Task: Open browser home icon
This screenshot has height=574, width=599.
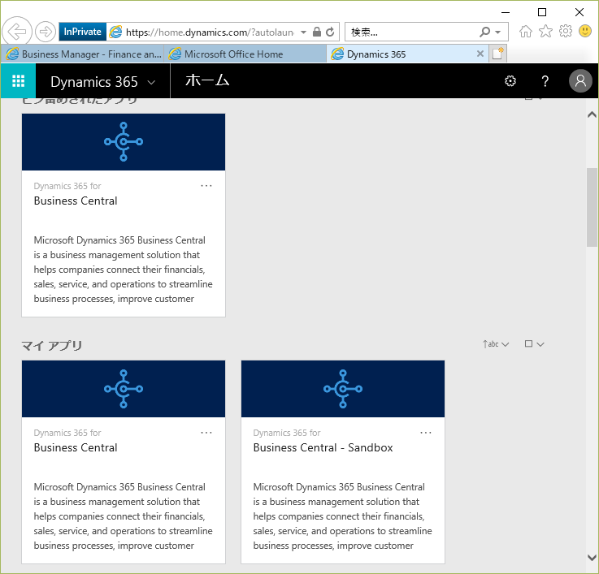Action: 526,32
